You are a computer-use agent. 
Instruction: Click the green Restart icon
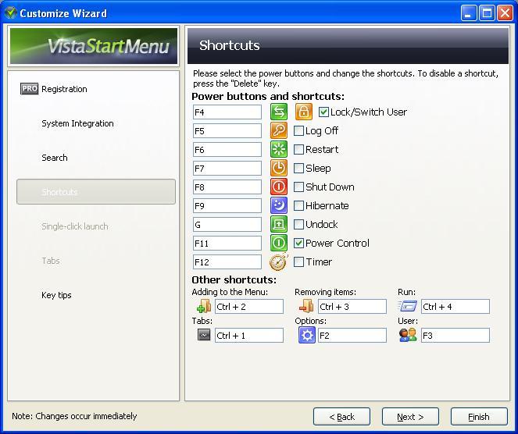[x=279, y=149]
